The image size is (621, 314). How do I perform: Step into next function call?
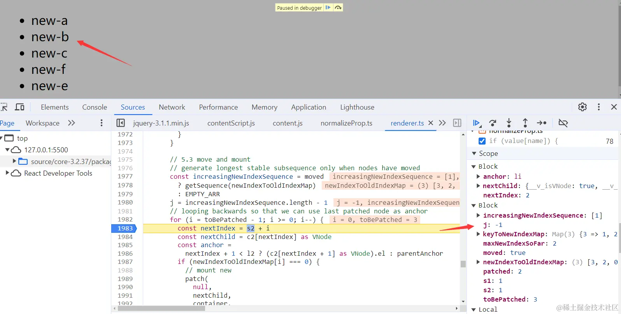click(x=509, y=123)
